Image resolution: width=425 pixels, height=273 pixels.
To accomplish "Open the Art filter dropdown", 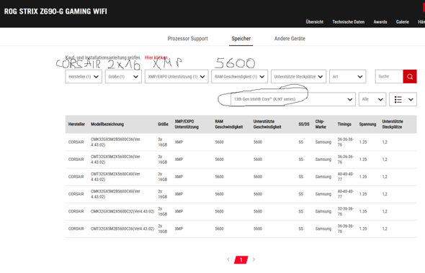I will pyautogui.click(x=347, y=76).
